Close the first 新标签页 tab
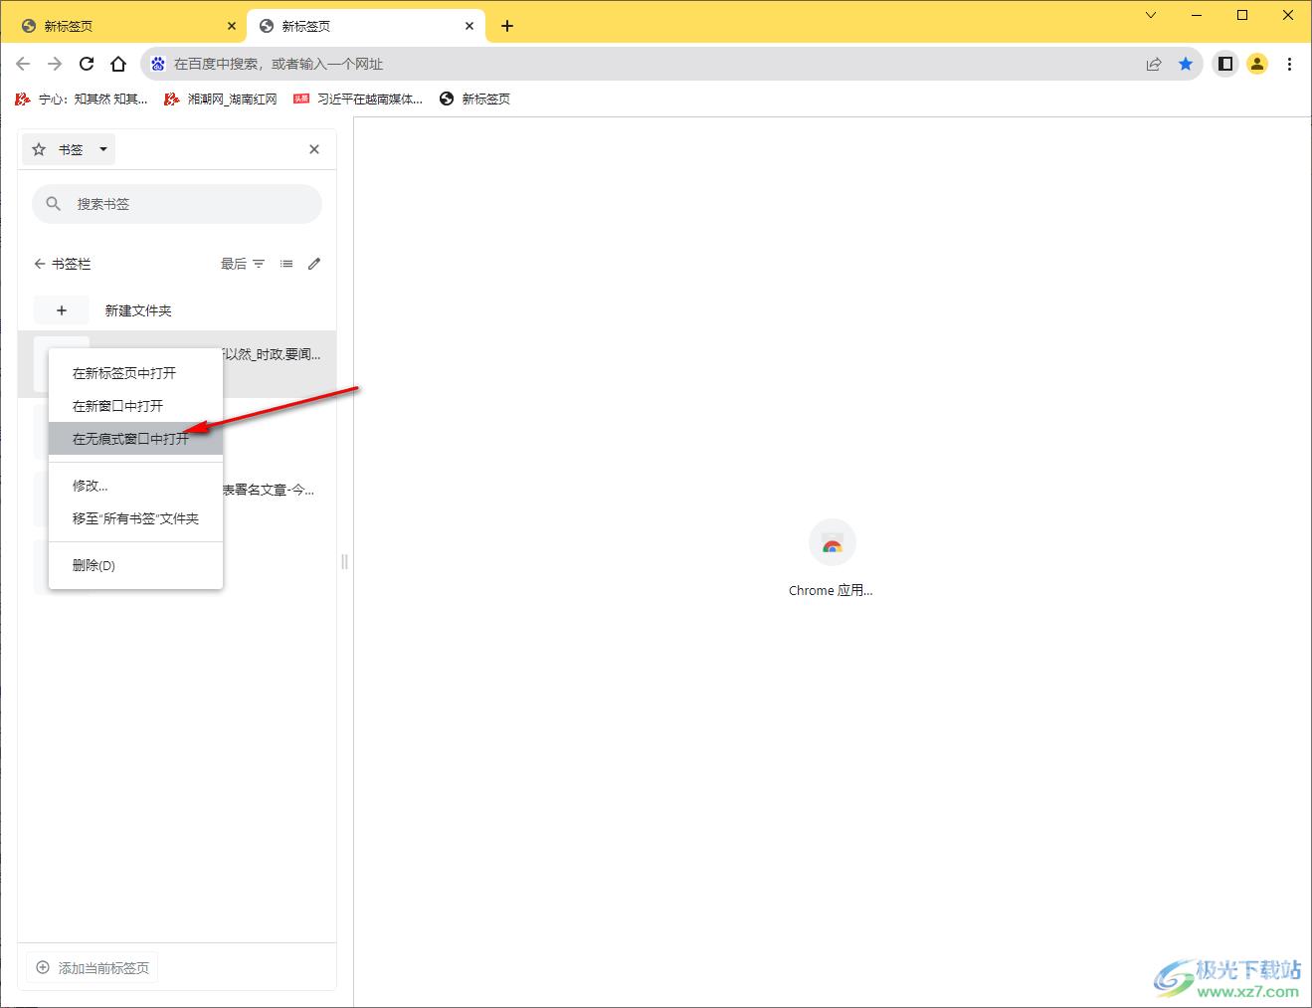This screenshot has height=1008, width=1312. 232,26
